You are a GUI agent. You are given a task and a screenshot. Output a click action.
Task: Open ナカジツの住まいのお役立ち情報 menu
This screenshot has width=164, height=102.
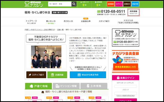[x=128, y=21]
